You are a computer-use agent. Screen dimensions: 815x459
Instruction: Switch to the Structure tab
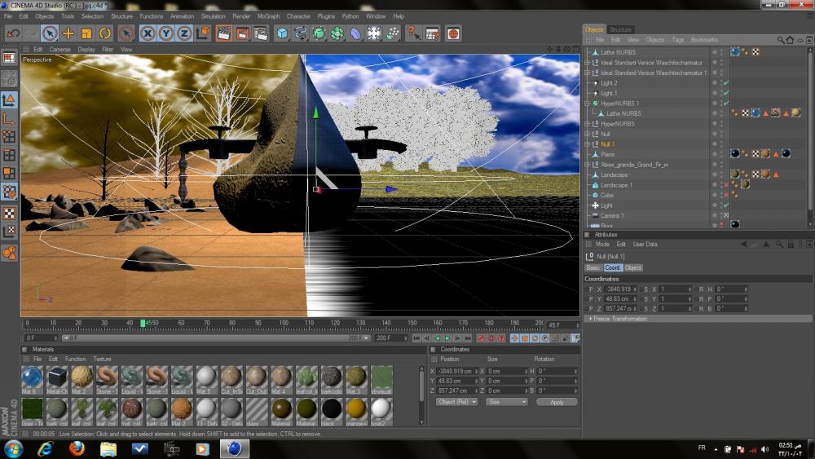620,29
